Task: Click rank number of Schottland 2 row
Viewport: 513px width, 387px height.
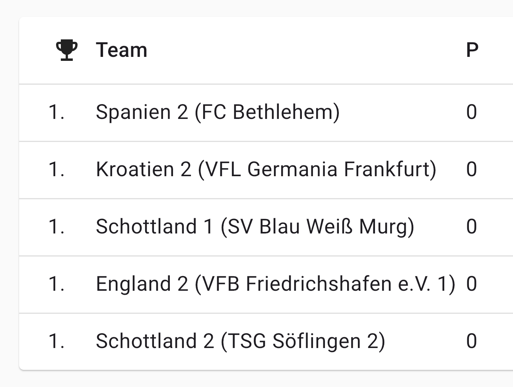Action: [x=56, y=341]
